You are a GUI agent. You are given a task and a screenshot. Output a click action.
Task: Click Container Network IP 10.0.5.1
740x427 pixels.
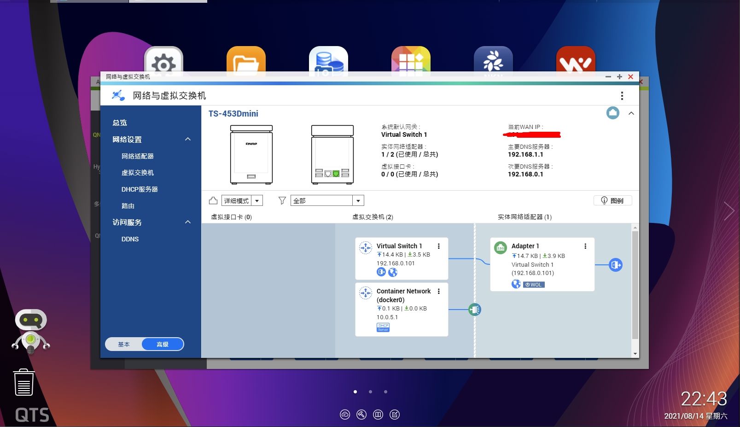[x=387, y=317]
